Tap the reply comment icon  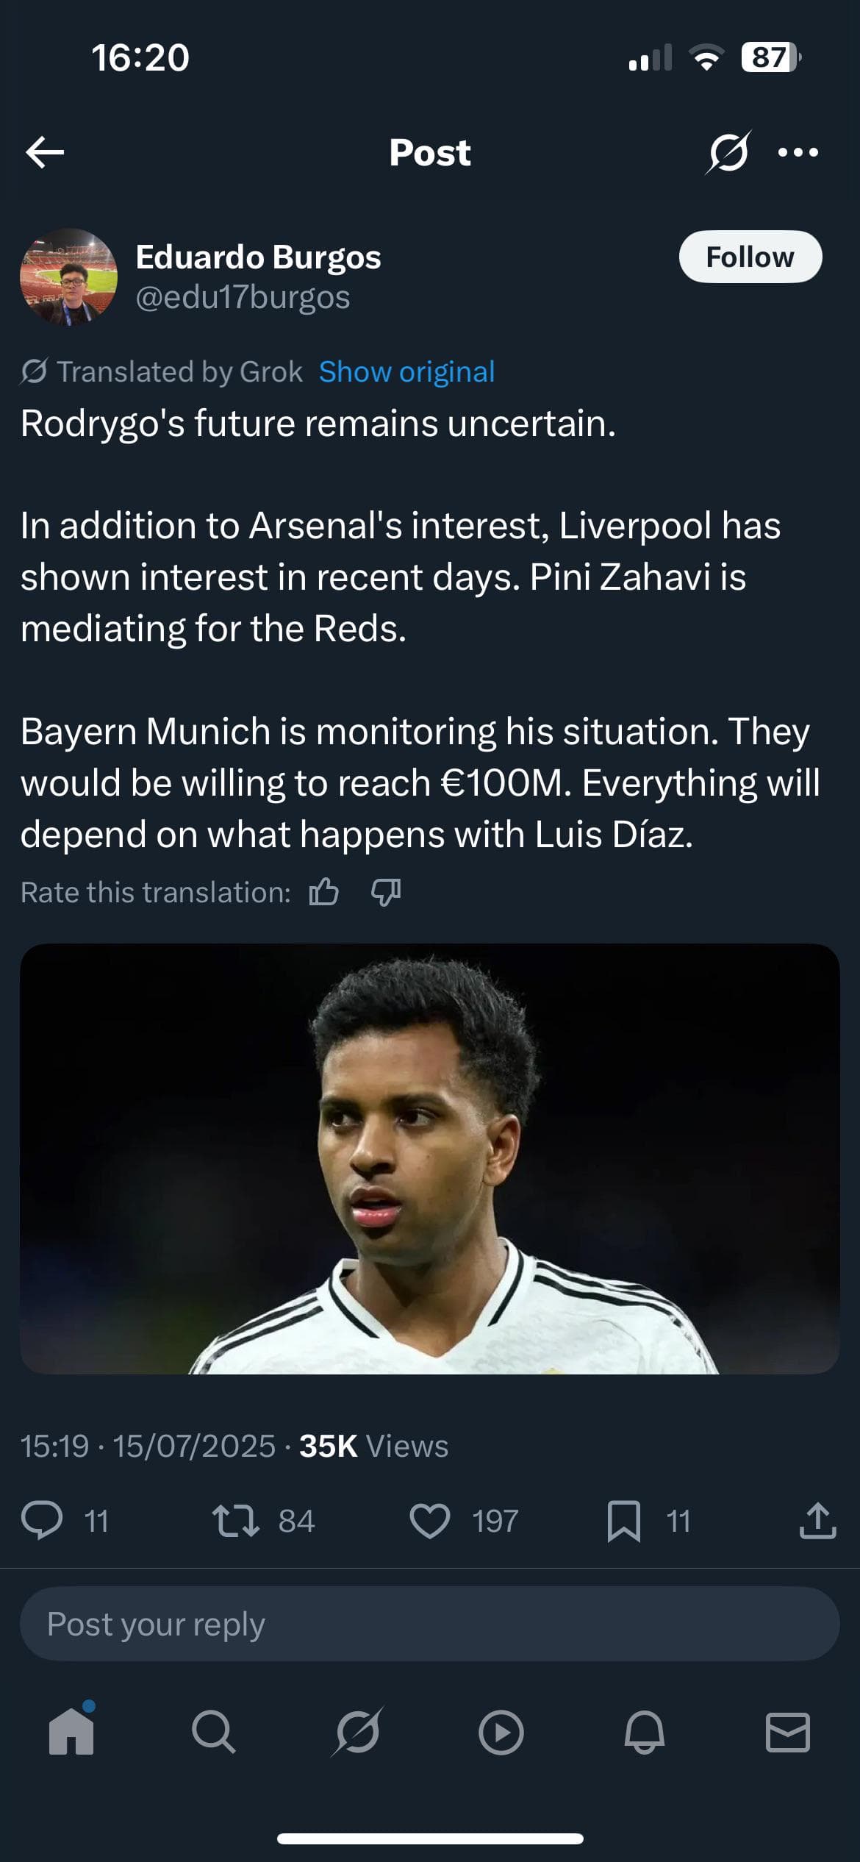tap(42, 1521)
